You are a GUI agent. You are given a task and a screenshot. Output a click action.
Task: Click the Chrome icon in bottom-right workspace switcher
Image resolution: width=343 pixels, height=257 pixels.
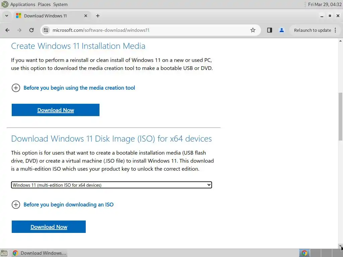(x=304, y=253)
